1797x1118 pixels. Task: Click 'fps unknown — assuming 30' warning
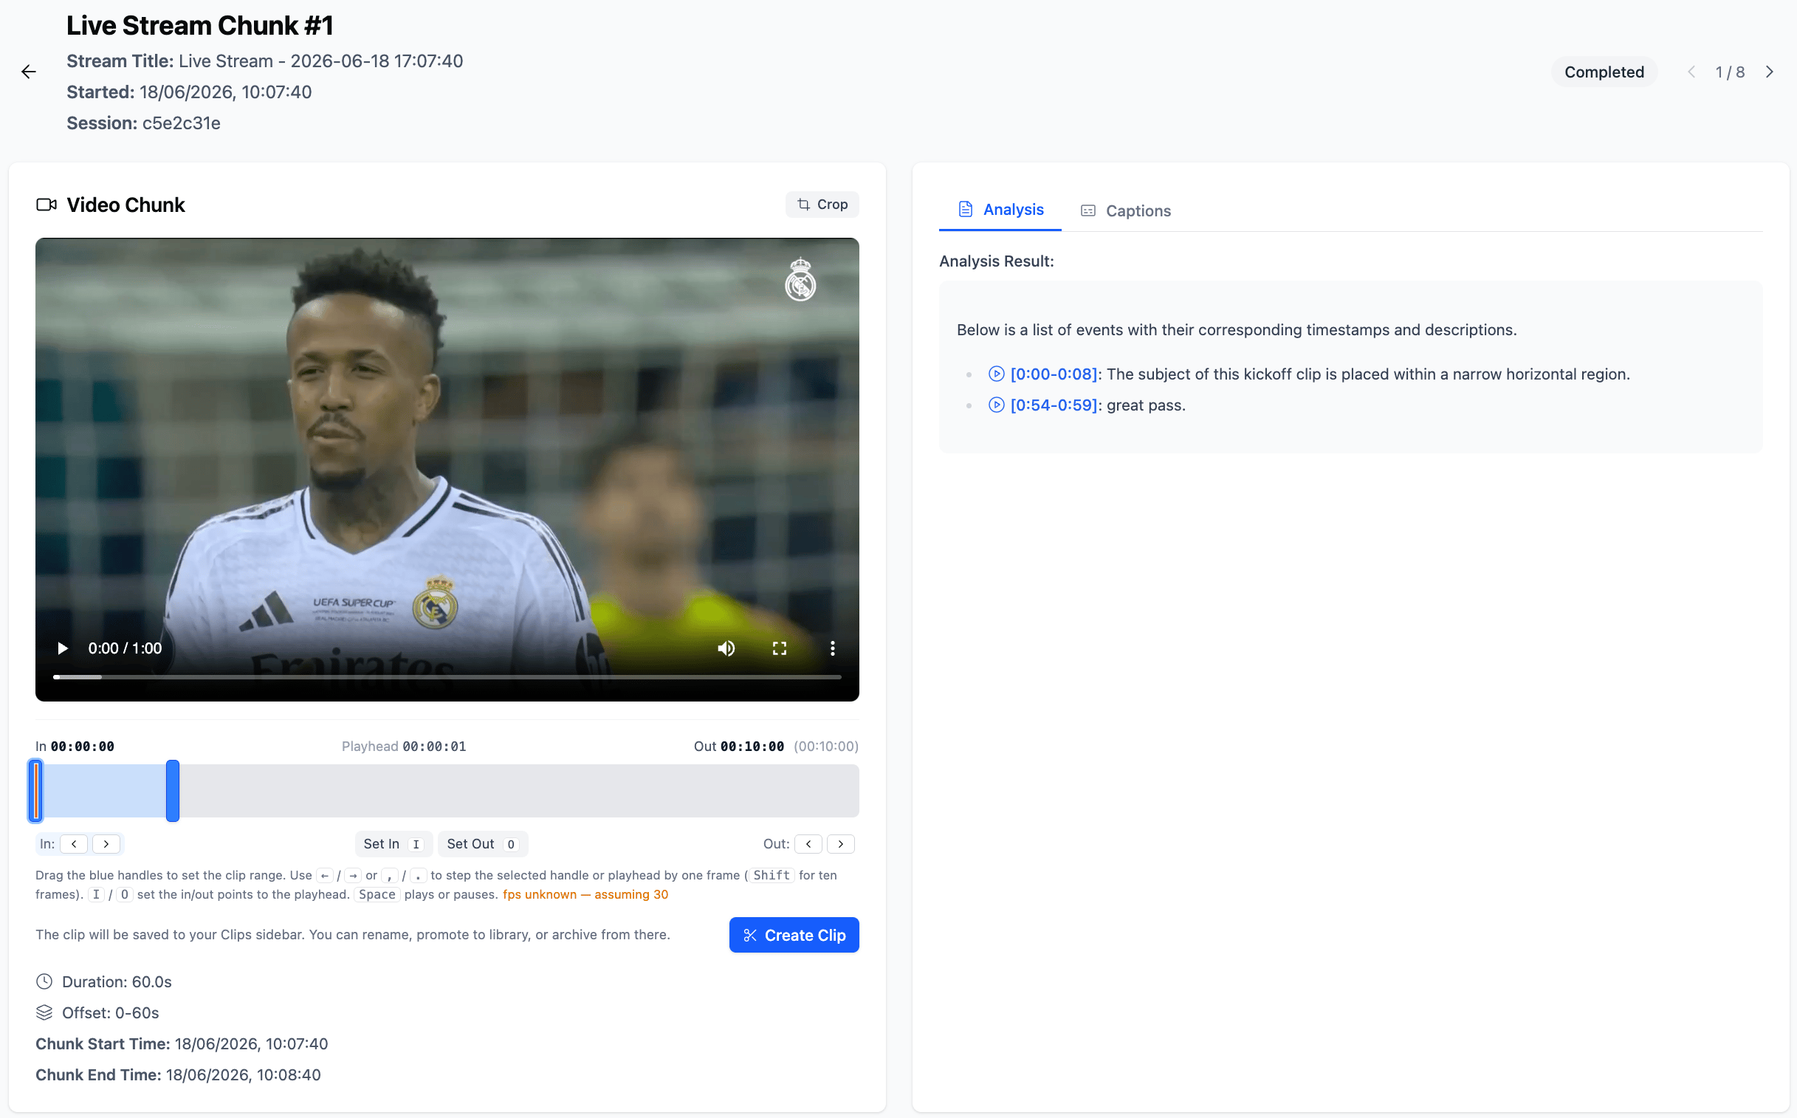click(585, 894)
